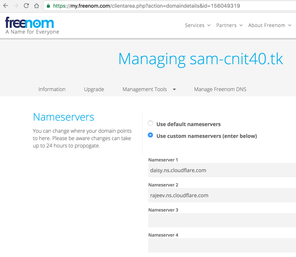Click the Nameserver 2 field with rajeev.ns.cloudflare.com
The width and height of the screenshot is (296, 257).
[x=222, y=195]
